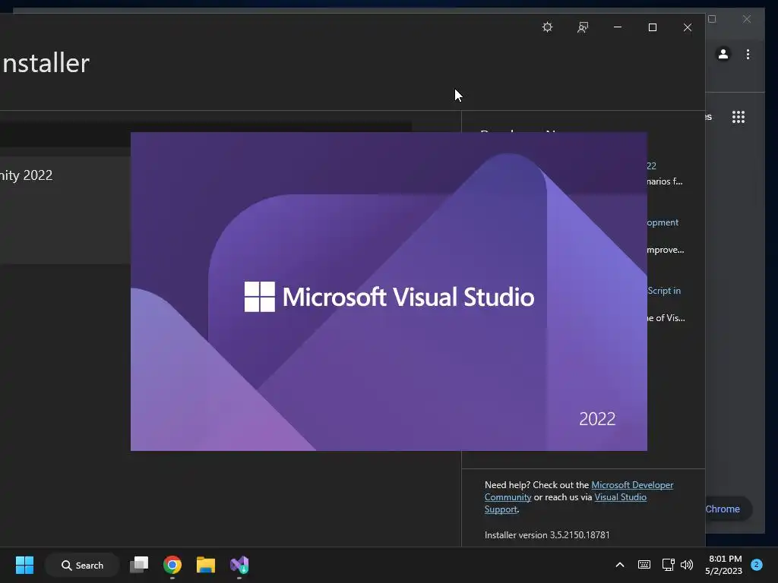Screen dimensions: 778x583
Task: Click the blue Chrome button in the browser window
Action: (729, 509)
